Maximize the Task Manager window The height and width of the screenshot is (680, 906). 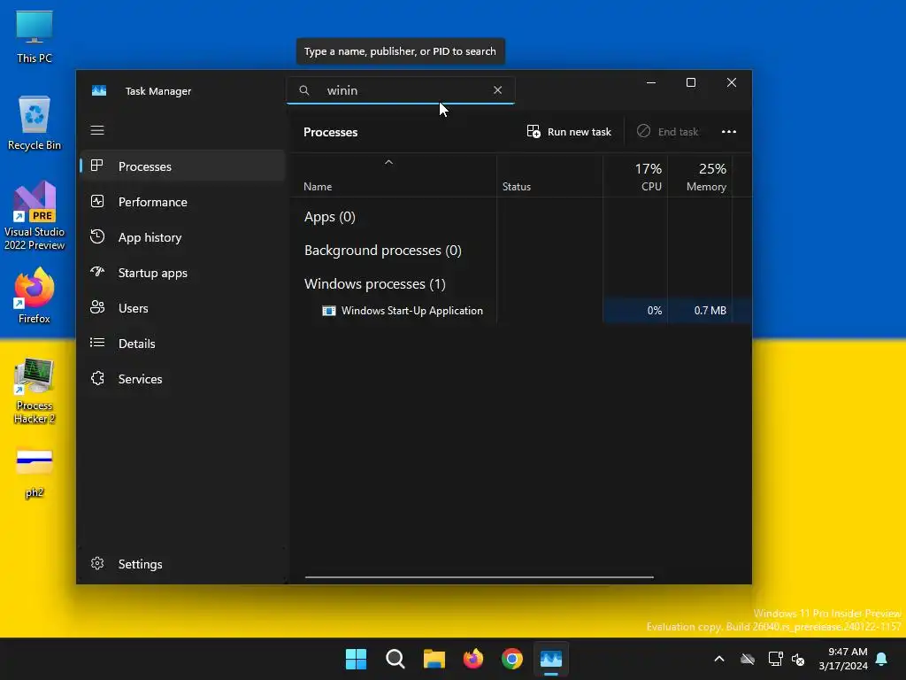click(690, 82)
